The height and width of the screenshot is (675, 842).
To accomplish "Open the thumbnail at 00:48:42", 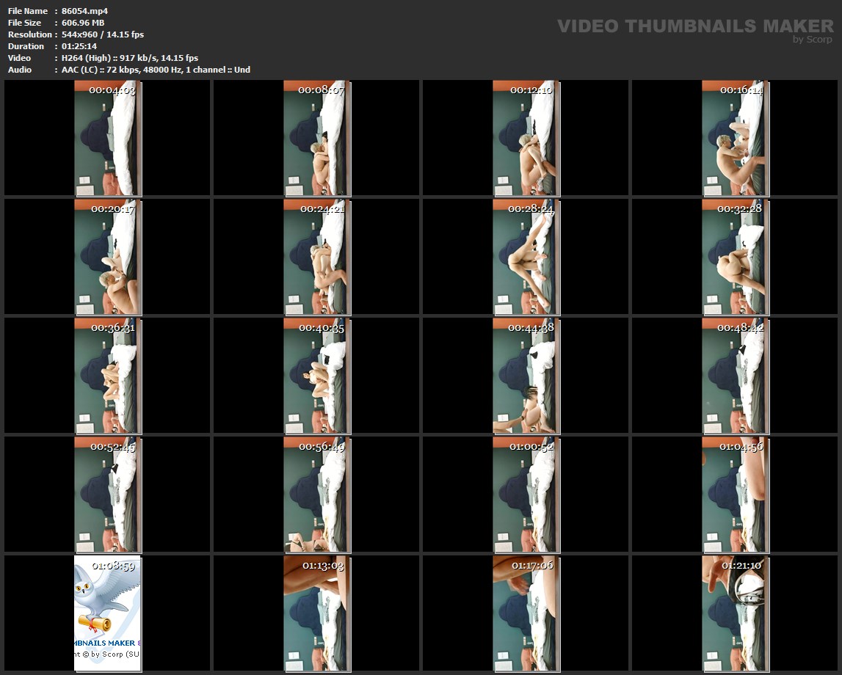I will point(735,376).
